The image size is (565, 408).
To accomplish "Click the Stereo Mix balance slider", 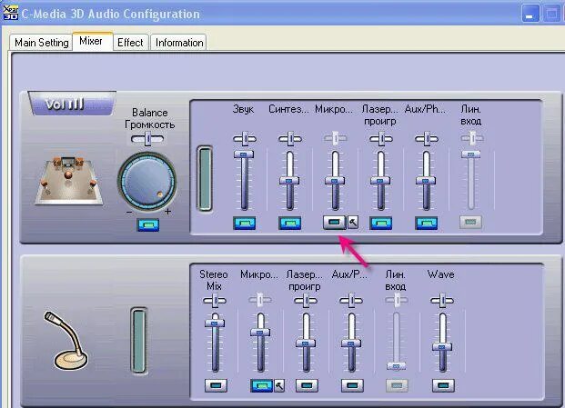I will pyautogui.click(x=215, y=301).
